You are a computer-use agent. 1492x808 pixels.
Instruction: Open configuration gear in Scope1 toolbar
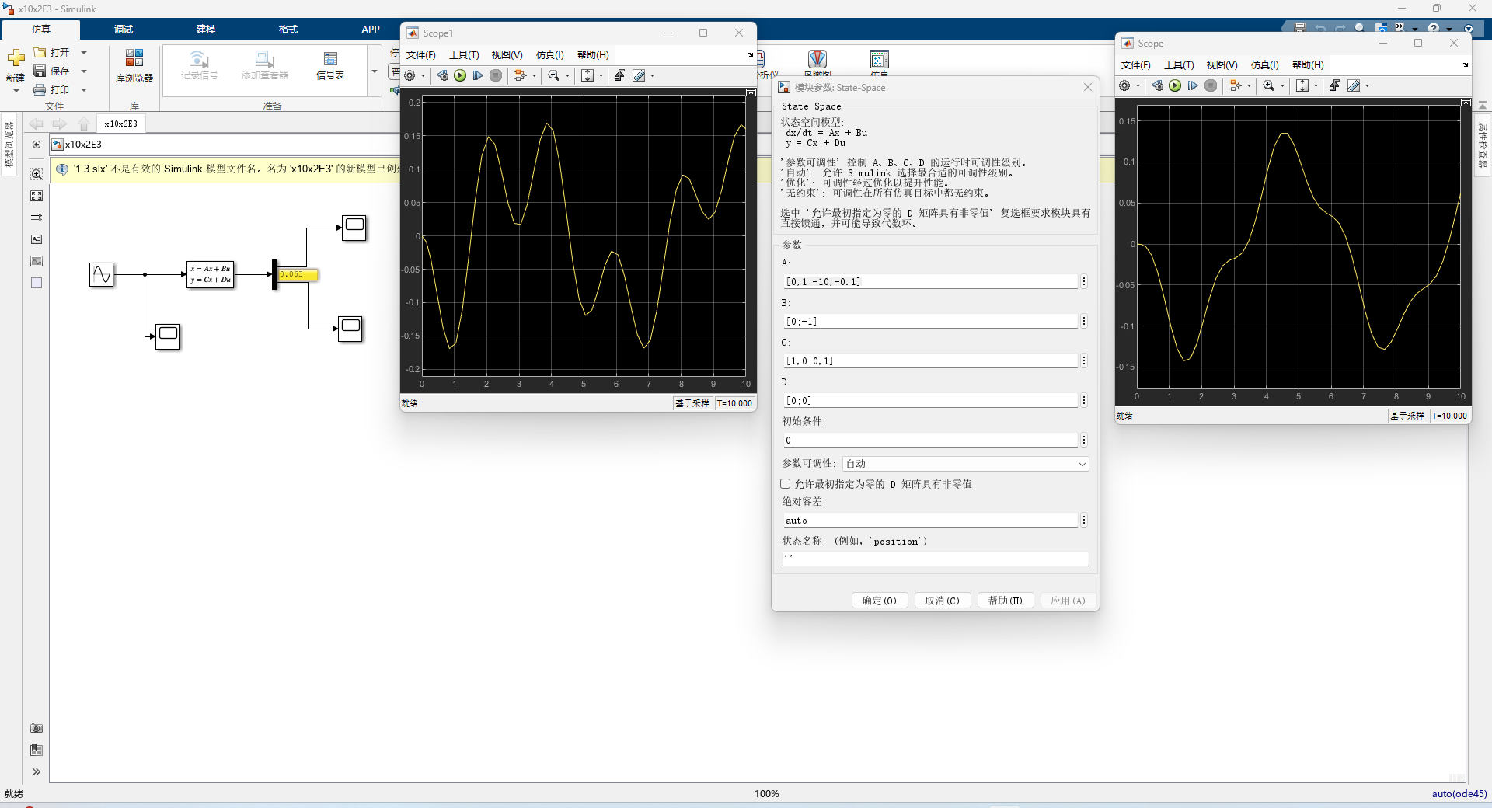coord(410,75)
